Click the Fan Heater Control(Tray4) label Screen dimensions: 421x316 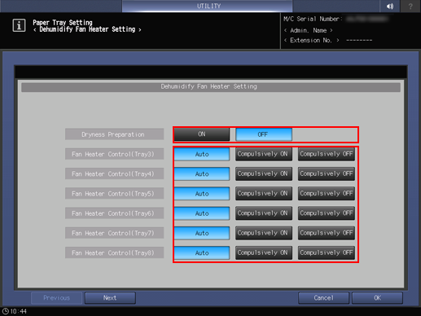[114, 174]
